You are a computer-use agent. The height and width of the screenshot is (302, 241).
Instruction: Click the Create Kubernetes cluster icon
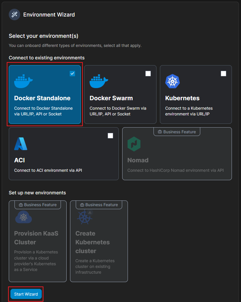84,217
